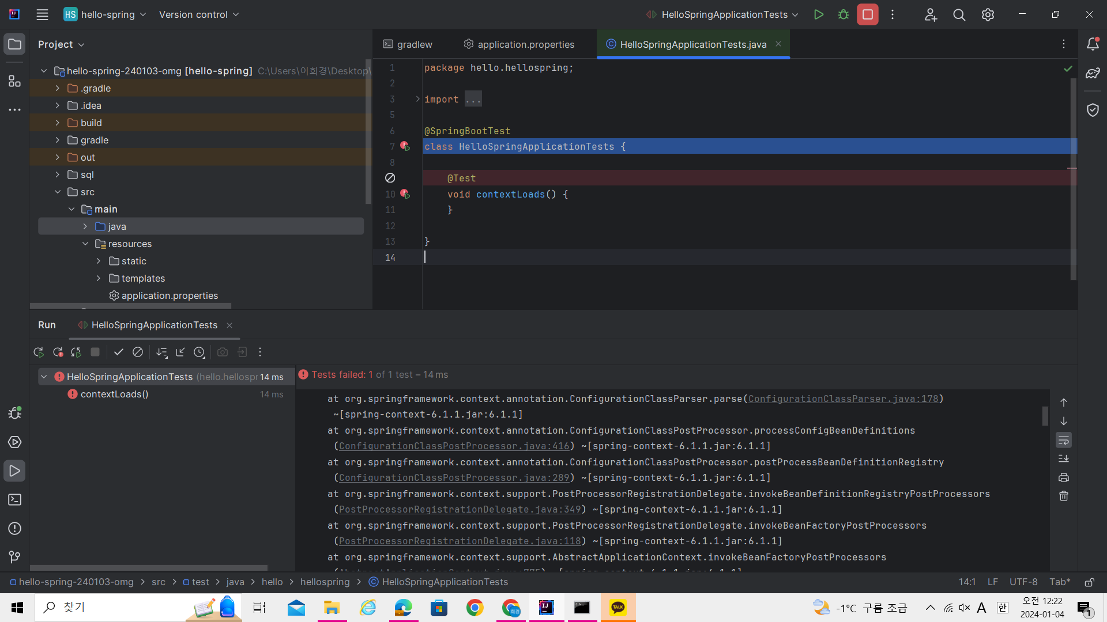Collapse the src folder
This screenshot has width=1107, height=622.
point(57,192)
